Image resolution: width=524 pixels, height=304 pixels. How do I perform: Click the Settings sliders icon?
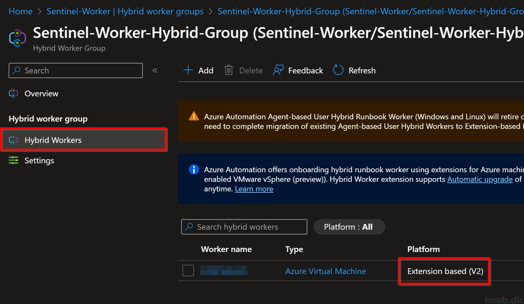(x=13, y=160)
